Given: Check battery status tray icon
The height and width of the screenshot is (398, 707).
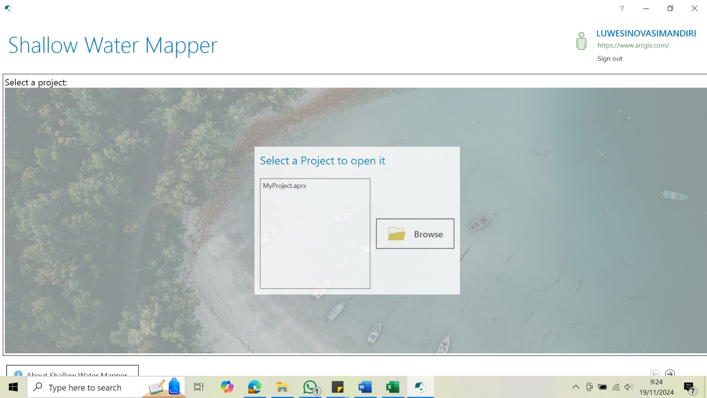Looking at the screenshot, I should (x=602, y=387).
